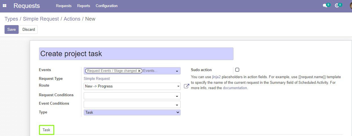The width and height of the screenshot is (352, 136).
Task: Open the Reports menu
Action: 83,6
